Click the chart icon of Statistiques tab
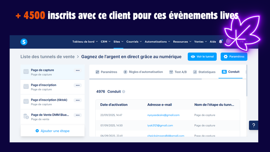 [195, 72]
